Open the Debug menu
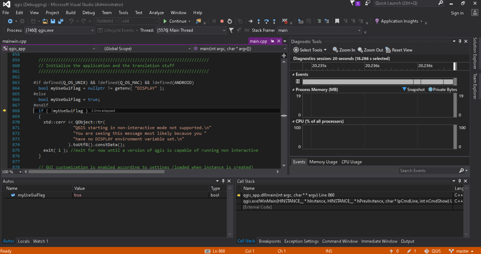Viewport: 481px width, 254px height. tap(89, 13)
